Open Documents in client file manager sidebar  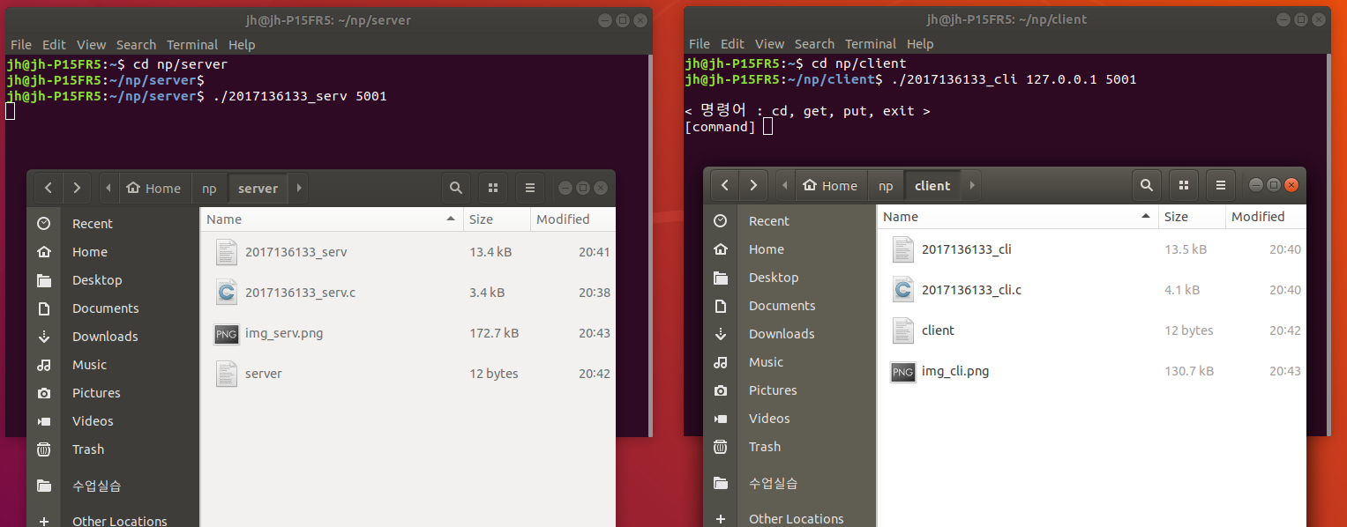tap(789, 306)
